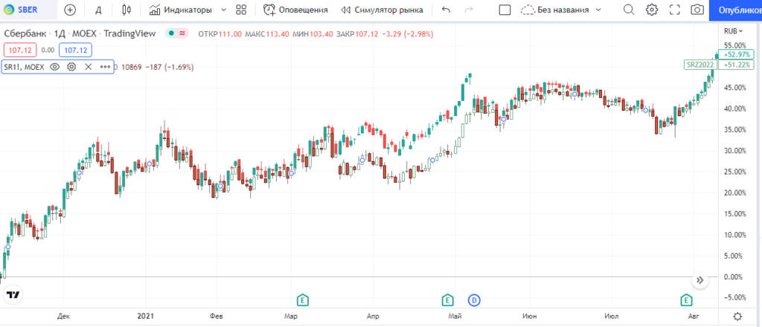Viewport: 762px width, 327px height.
Task: Click the red 107.12 sell price box
Action: click(19, 50)
